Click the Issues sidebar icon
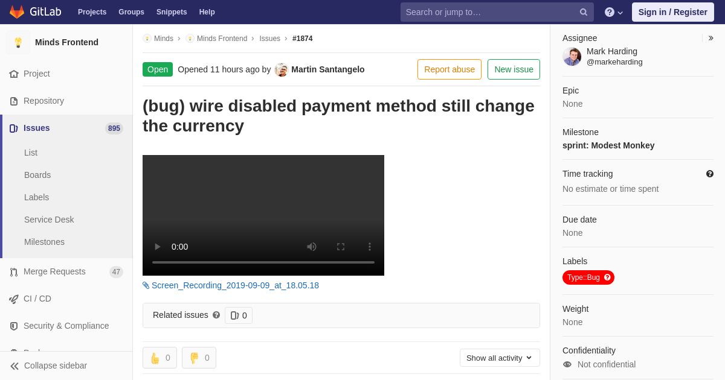Viewport: 725px width, 380px height. pyautogui.click(x=14, y=128)
